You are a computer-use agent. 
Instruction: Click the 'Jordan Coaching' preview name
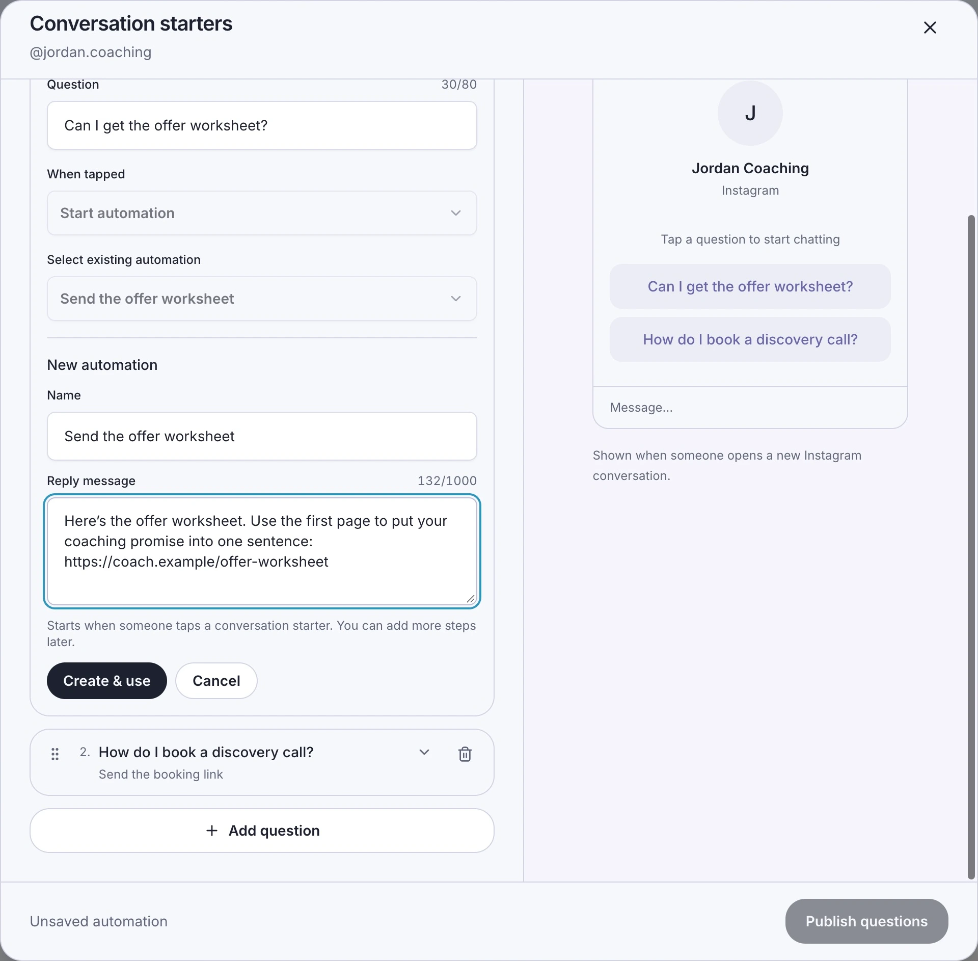pyautogui.click(x=750, y=168)
